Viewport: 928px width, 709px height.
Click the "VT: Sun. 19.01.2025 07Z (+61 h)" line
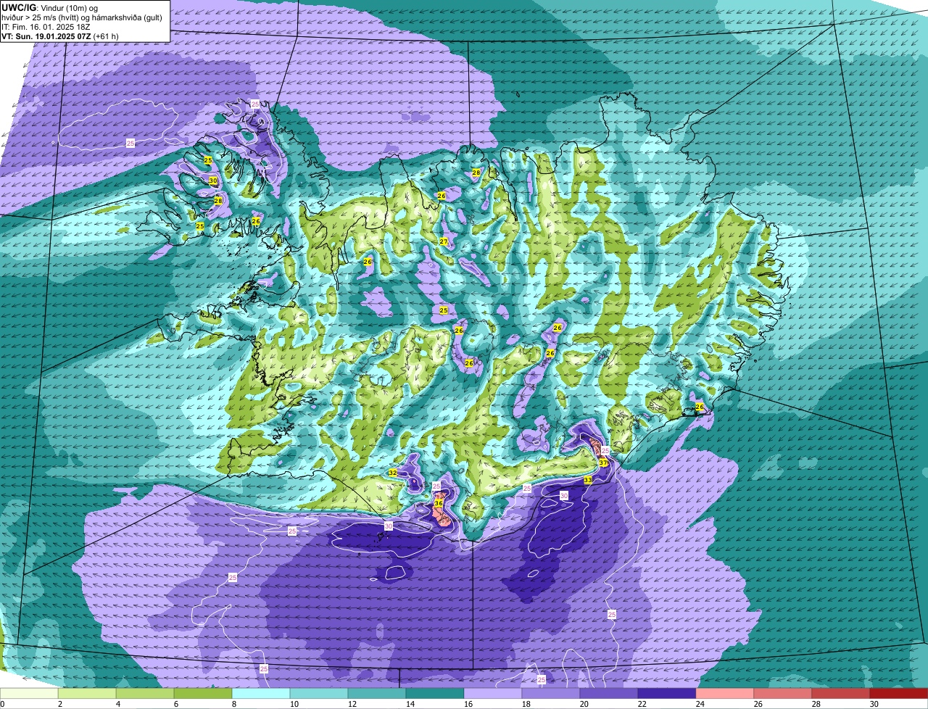pyautogui.click(x=60, y=36)
